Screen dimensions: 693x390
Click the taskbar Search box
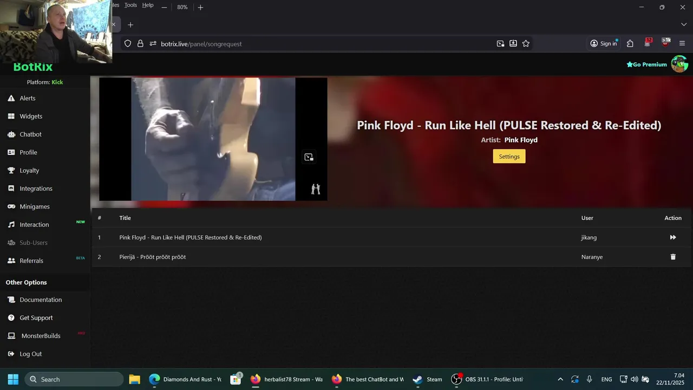click(74, 379)
